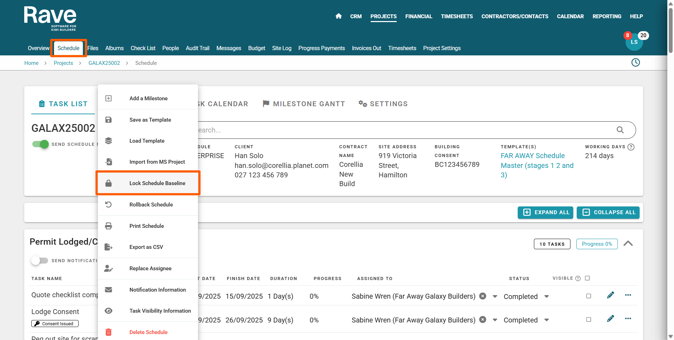674x340 pixels.
Task: Remove Sabine Wren from Quote checklist task
Action: click(x=483, y=296)
